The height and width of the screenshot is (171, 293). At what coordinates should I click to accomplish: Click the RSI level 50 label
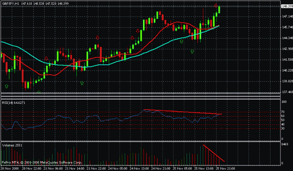283,120
